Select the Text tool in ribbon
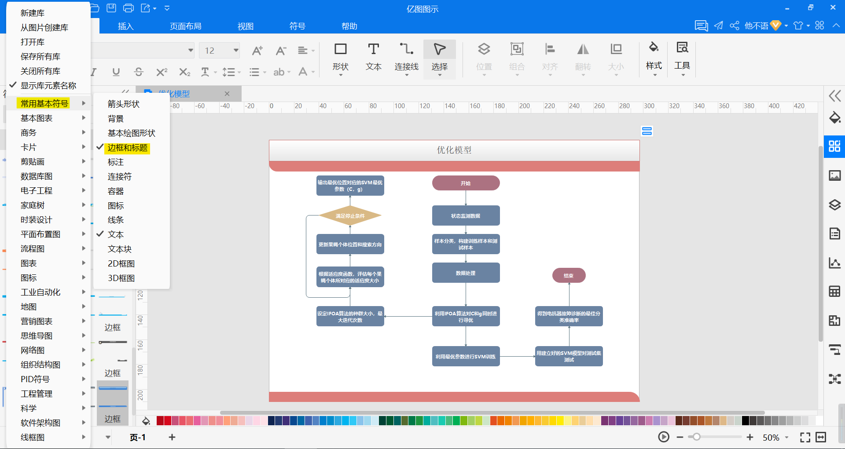 coord(373,58)
